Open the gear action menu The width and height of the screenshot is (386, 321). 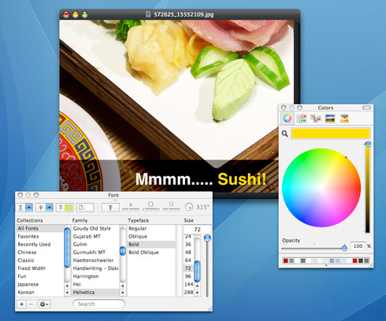44,304
